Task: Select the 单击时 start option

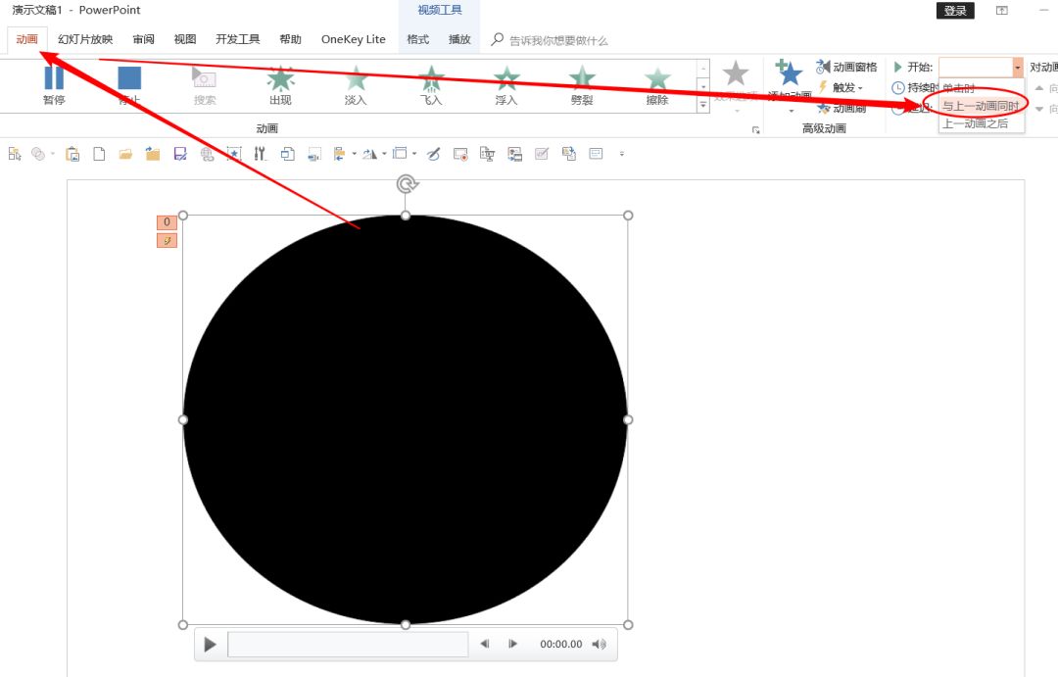Action: coord(982,88)
